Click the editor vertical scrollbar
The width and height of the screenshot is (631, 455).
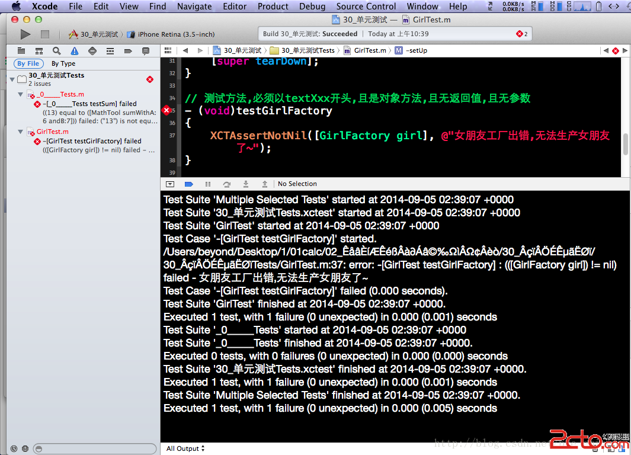626,144
